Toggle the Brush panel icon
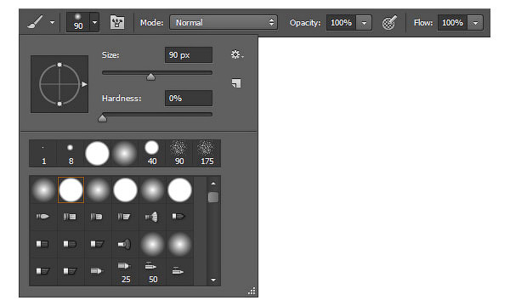This screenshot has width=510, height=306. click(x=117, y=22)
